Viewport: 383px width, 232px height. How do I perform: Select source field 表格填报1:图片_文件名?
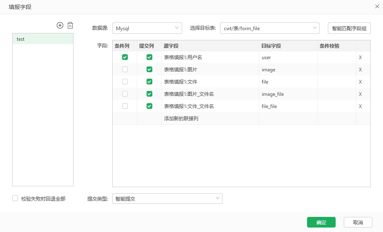210,94
